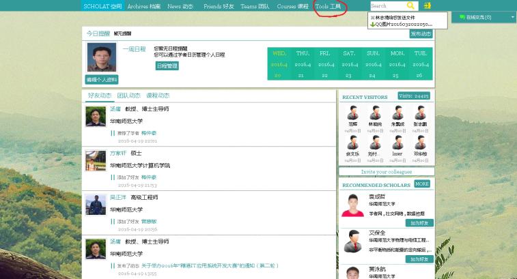The width and height of the screenshot is (517, 279).
Task: Open recent visitor 范辉's avatar
Action: [352, 113]
